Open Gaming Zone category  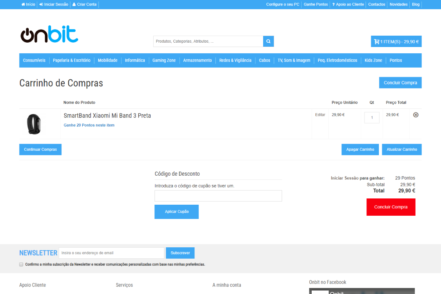tap(164, 60)
